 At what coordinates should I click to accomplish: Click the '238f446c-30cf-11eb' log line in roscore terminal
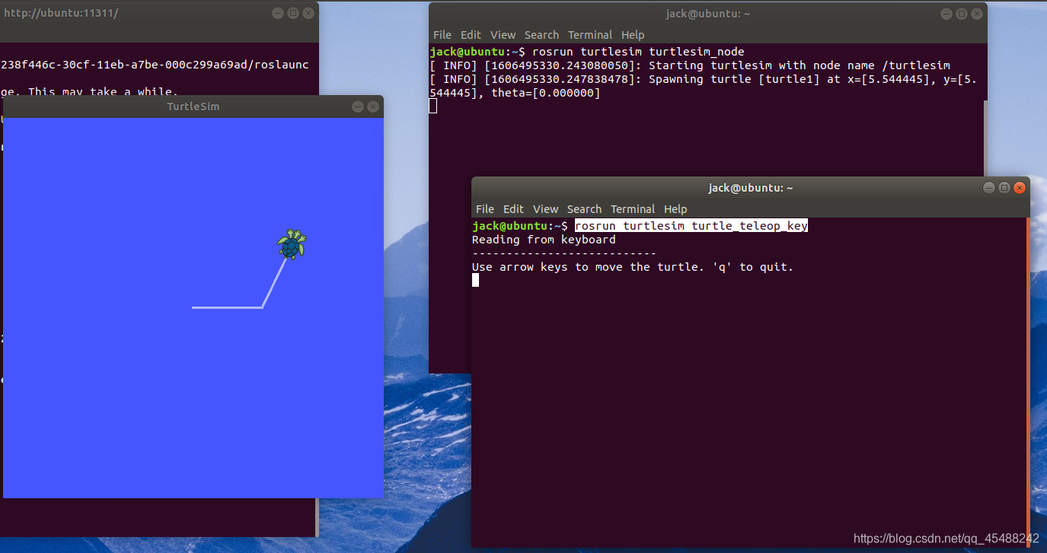pyautogui.click(x=155, y=65)
